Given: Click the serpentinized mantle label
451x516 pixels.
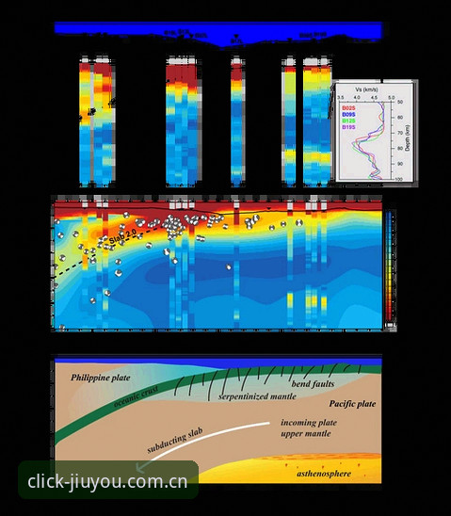Looking at the screenshot, I should coord(257,396).
